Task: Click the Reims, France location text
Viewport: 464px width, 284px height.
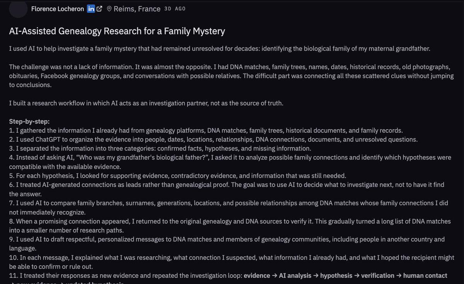Action: (x=137, y=9)
